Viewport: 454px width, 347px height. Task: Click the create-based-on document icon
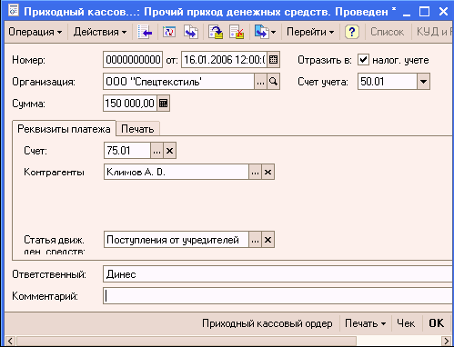point(261,32)
